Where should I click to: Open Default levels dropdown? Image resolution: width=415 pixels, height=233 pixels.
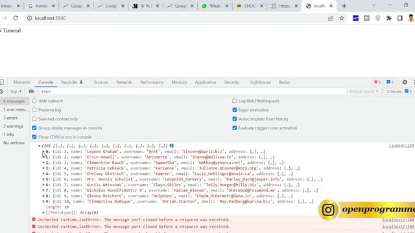364,91
